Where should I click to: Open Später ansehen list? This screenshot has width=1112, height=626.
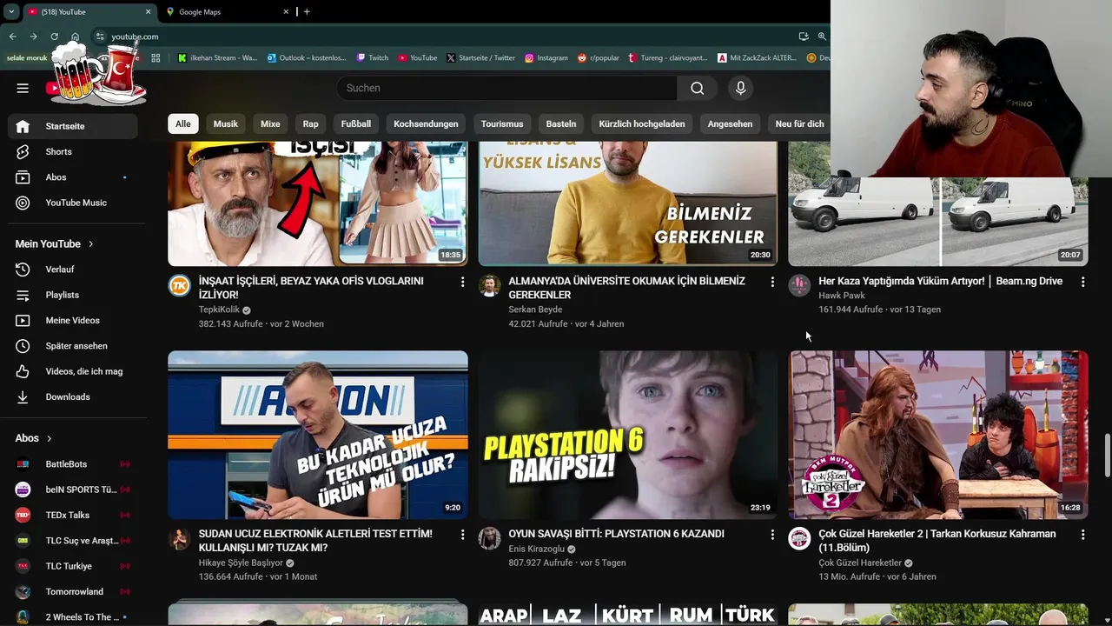[x=73, y=346]
